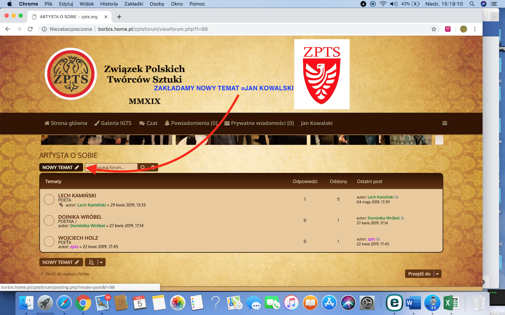Click the Chrome address bar URL

point(153,29)
